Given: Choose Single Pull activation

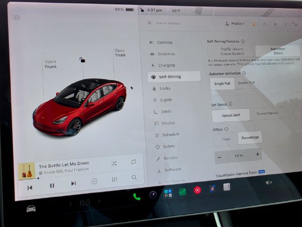Looking at the screenshot, I should point(222,84).
